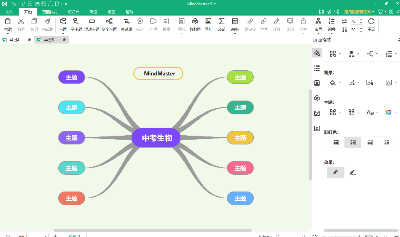Click the Cut (剪切) scissors icon
The image size is (400, 237).
point(21,22)
